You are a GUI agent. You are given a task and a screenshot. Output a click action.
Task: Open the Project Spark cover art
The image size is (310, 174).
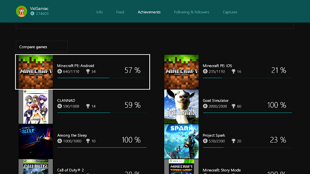click(x=181, y=141)
